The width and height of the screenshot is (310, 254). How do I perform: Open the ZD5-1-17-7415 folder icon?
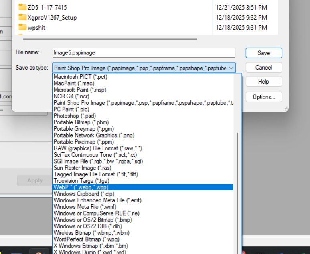(x=22, y=7)
